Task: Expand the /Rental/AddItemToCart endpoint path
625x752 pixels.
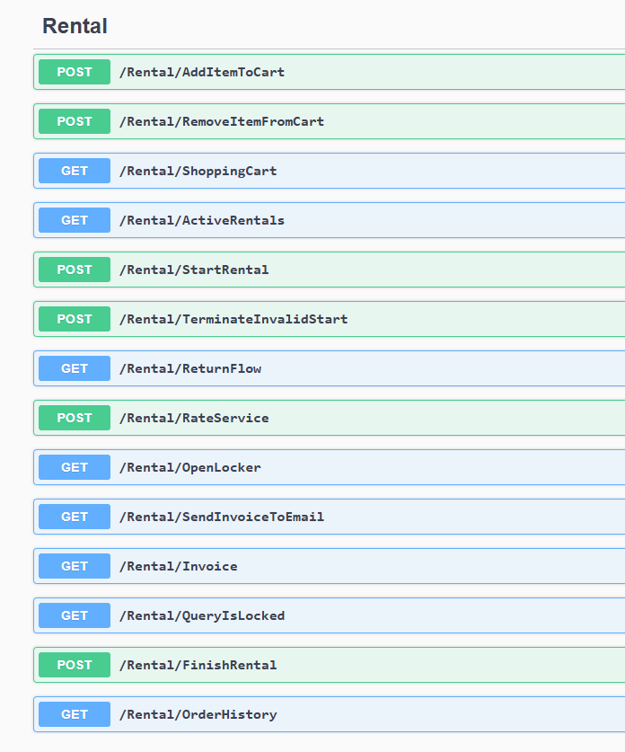Action: [202, 72]
